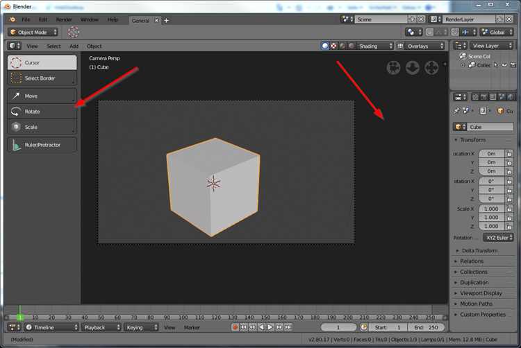Select the General workspace tab
This screenshot has width=521, height=348.
tap(140, 21)
